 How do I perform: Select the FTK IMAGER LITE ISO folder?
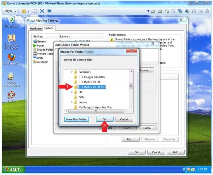coord(92,87)
